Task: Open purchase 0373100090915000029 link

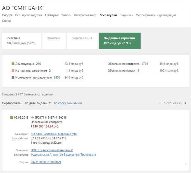Action: tap(46, 162)
